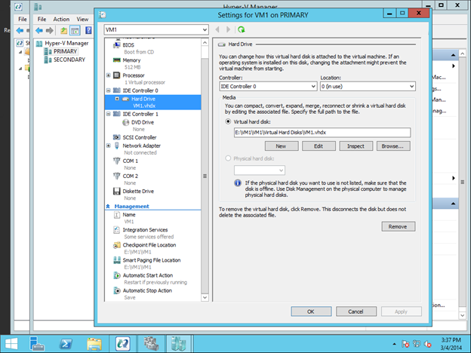
Task: Click the Memory icon in hardware list
Action: [x=116, y=60]
